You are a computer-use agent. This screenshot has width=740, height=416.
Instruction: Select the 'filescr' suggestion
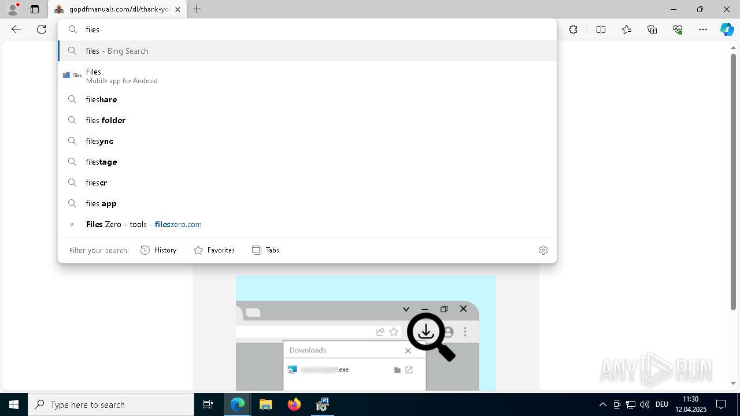coord(307,183)
